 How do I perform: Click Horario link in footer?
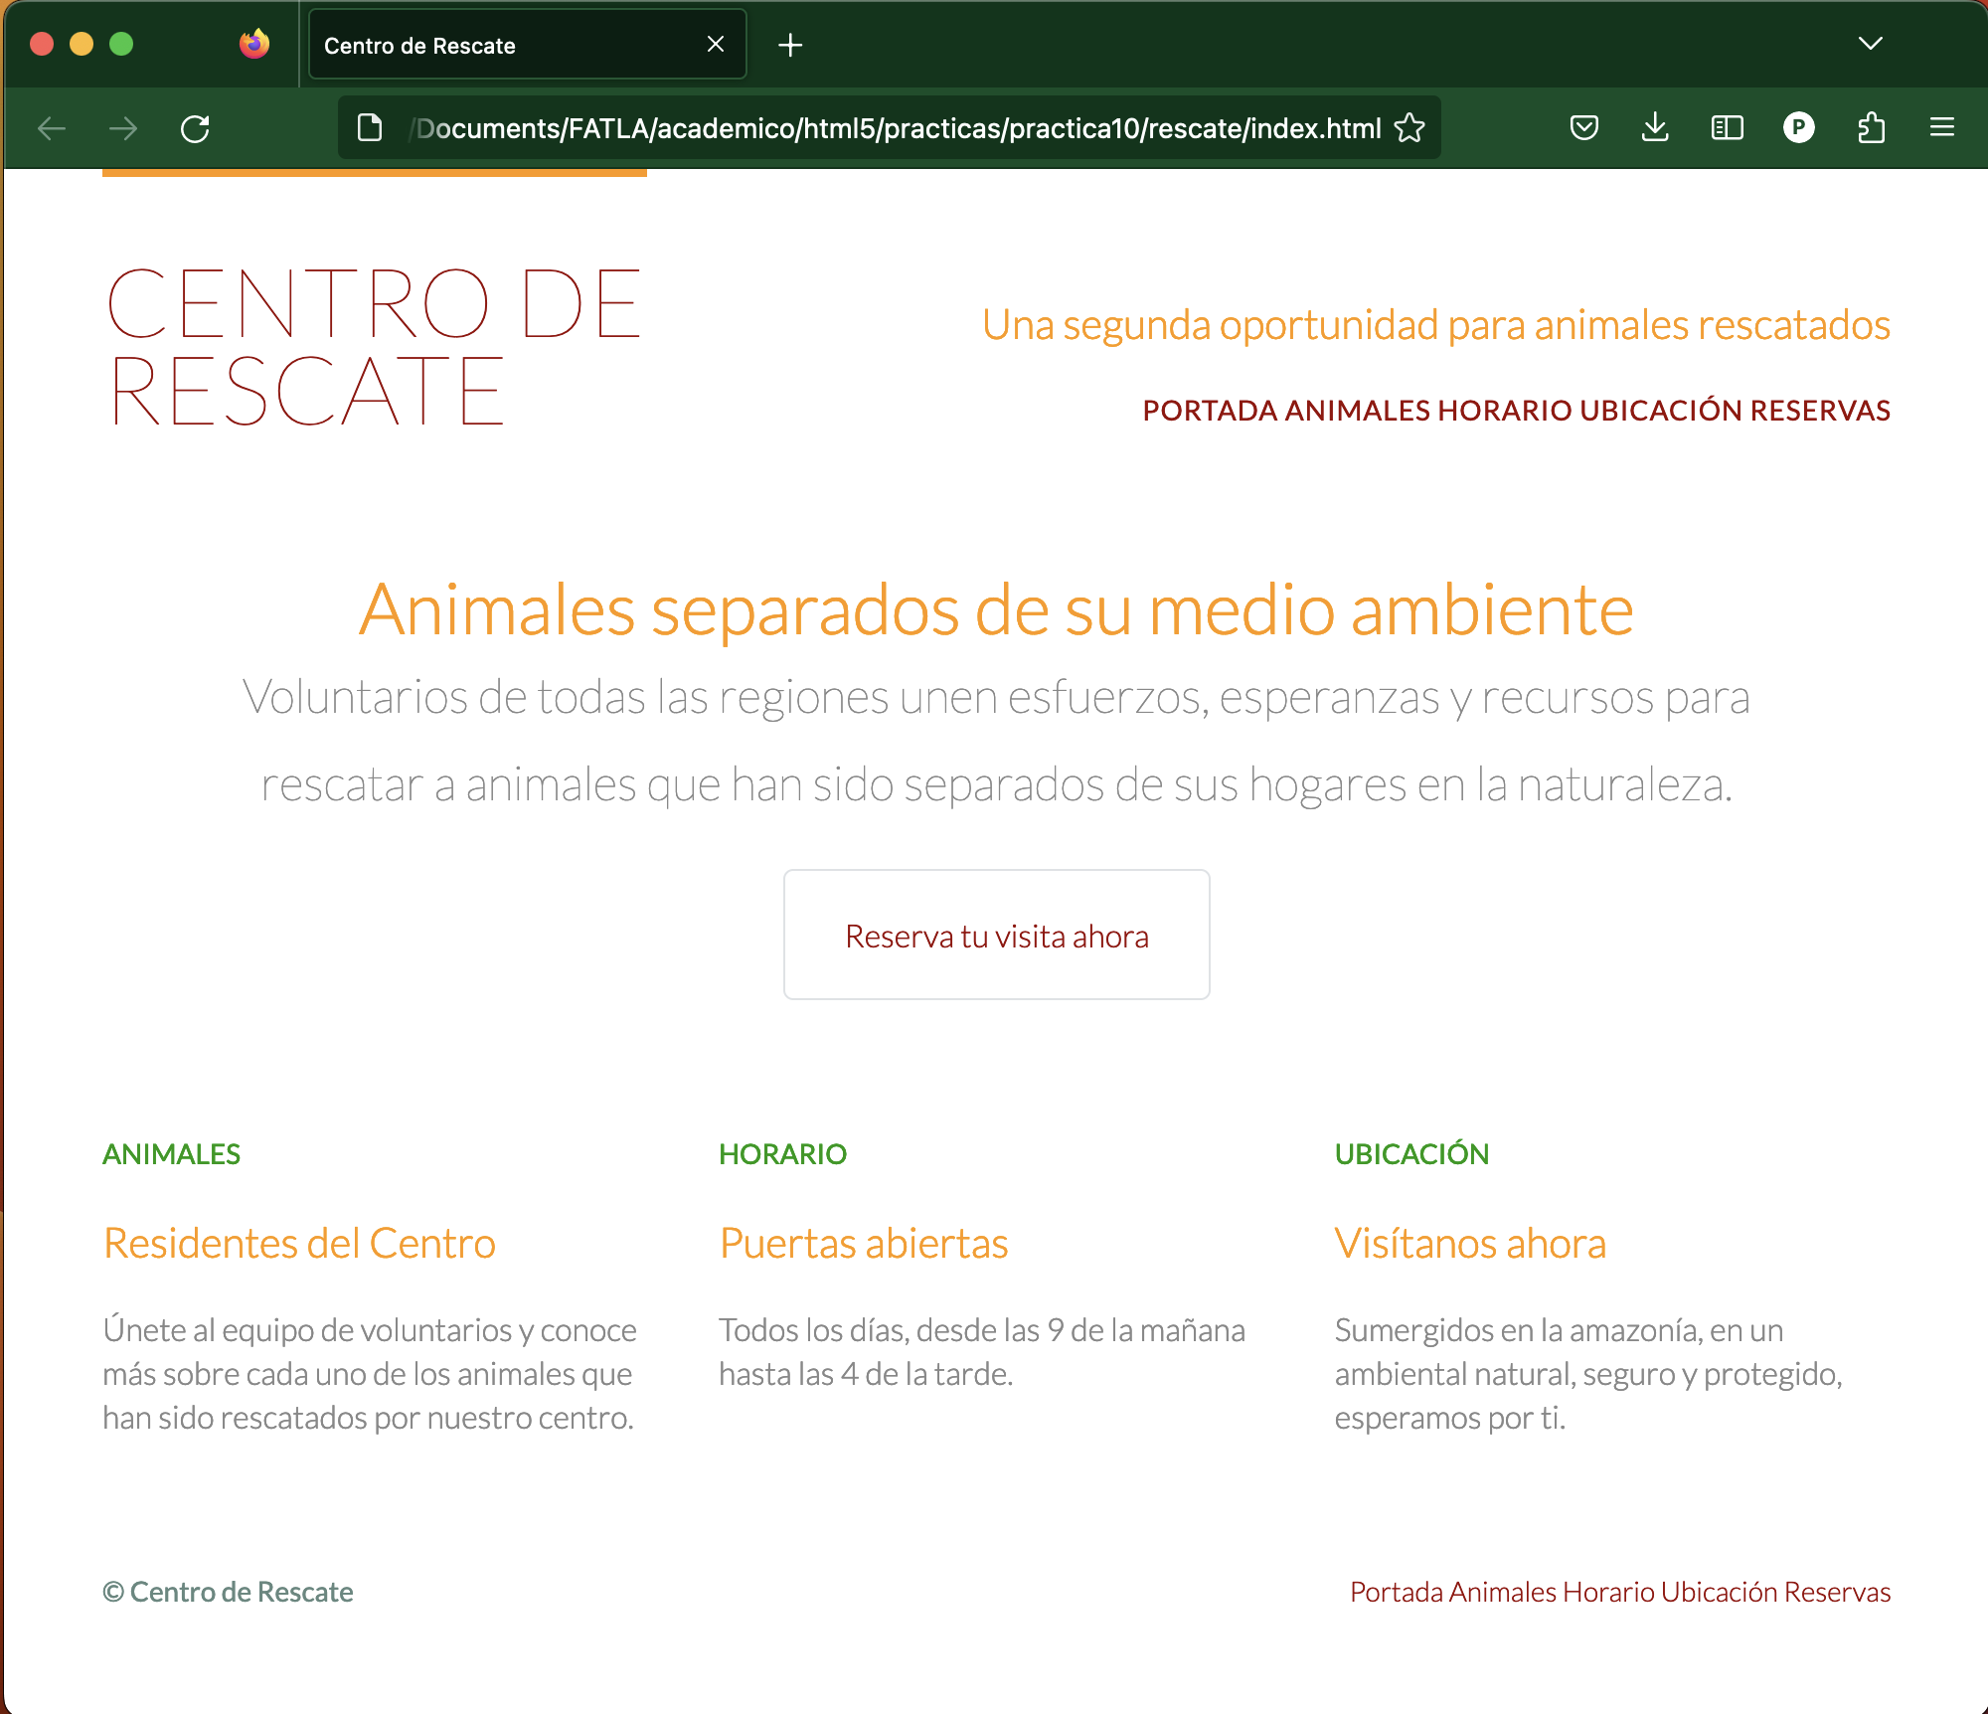tap(1608, 1592)
